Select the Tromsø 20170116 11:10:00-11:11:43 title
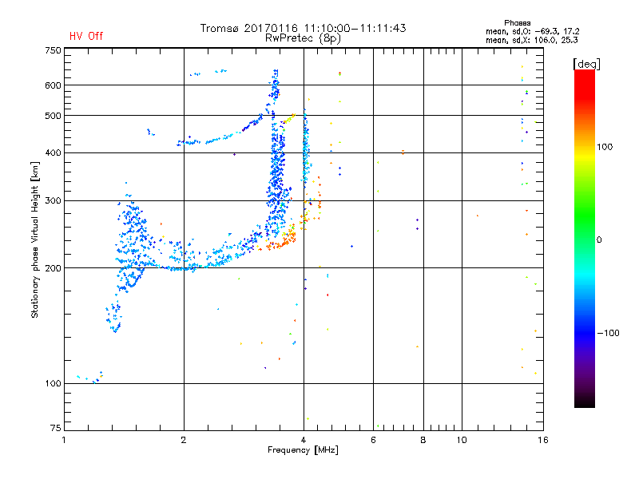This screenshot has height=479, width=639. (303, 28)
